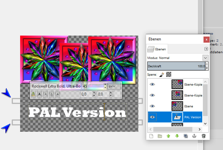Close the Ebenen dialog
This screenshot has height=150, width=223.
tap(206, 39)
